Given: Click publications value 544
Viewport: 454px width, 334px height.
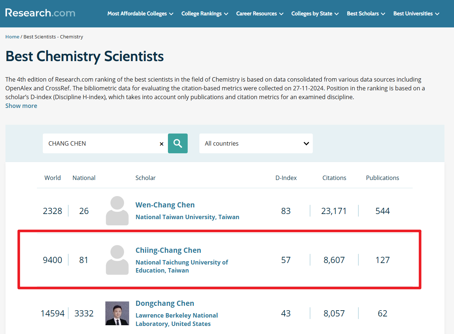Looking at the screenshot, I should [383, 211].
